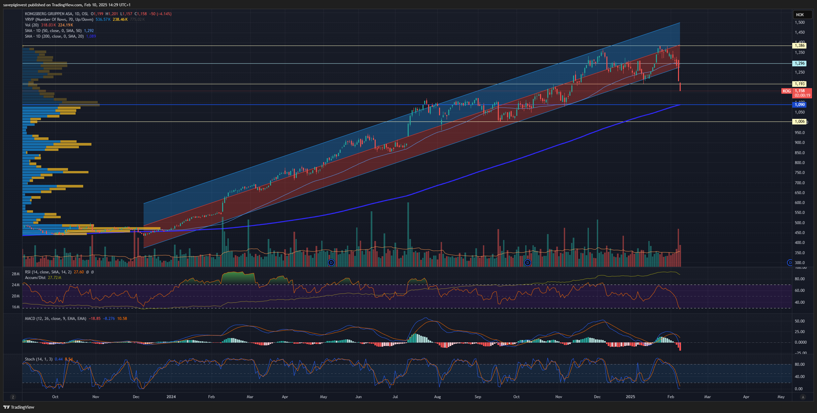The height and width of the screenshot is (413, 817).
Task: Click the Stoch (14, 1, 3) legend
Action: point(39,359)
